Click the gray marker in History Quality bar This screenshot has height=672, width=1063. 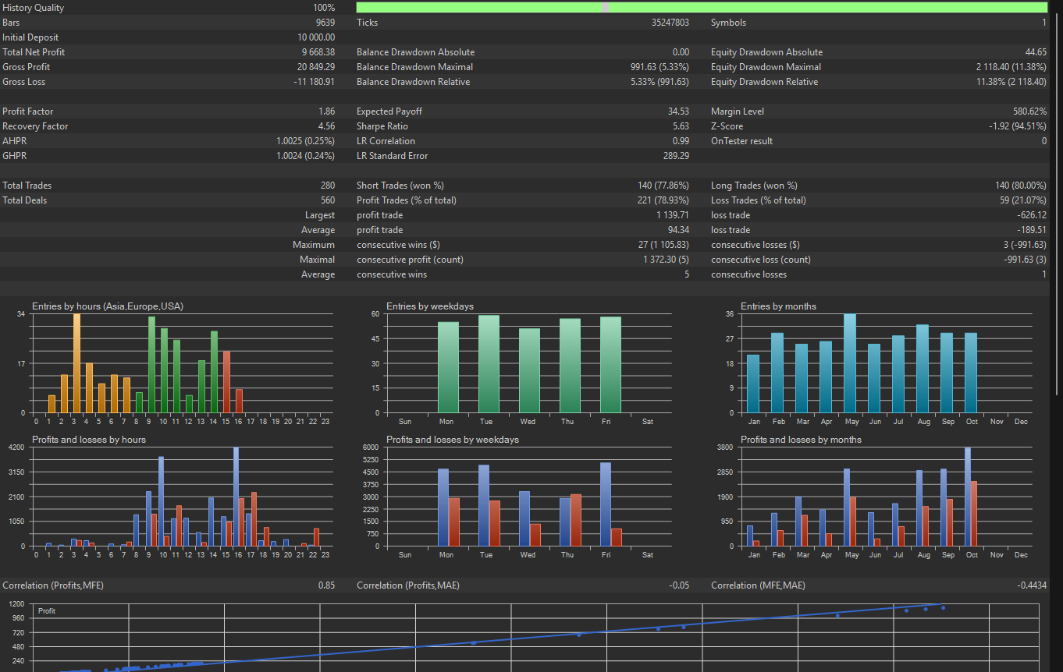click(x=605, y=8)
